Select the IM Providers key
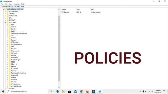The width and height of the screenshot is (168, 94). click(15, 42)
